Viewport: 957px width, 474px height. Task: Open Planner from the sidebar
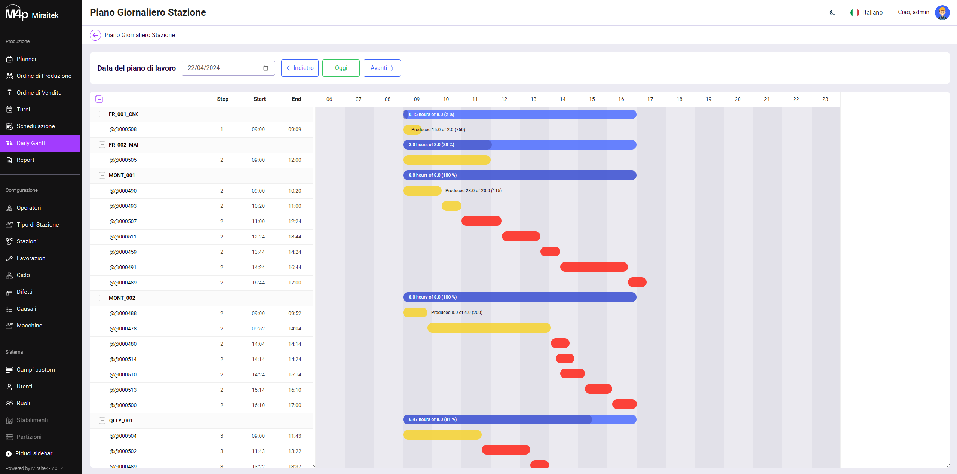tap(27, 59)
